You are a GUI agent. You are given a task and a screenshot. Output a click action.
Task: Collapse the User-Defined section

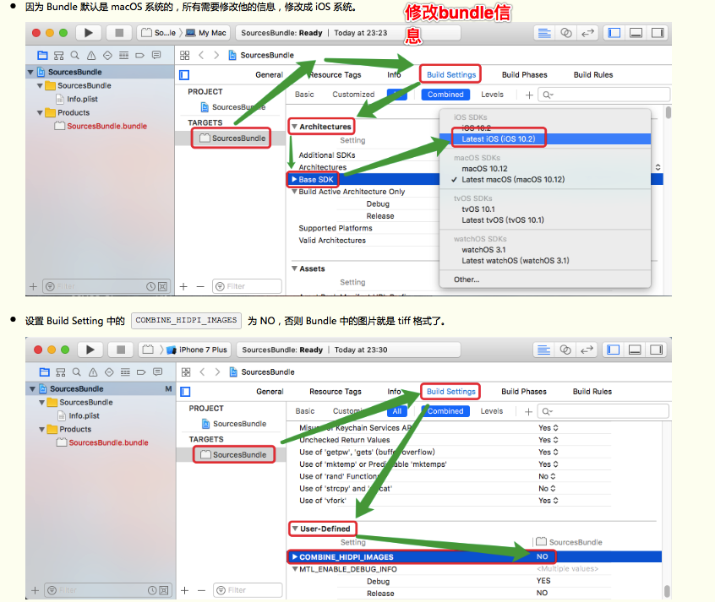(295, 529)
